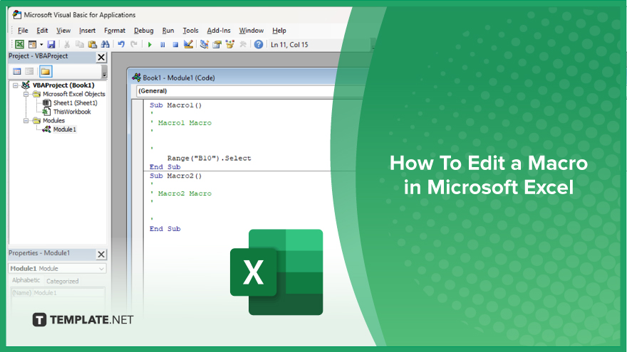
Task: Open VBA Help question mark icon
Action: pyautogui.click(x=259, y=44)
